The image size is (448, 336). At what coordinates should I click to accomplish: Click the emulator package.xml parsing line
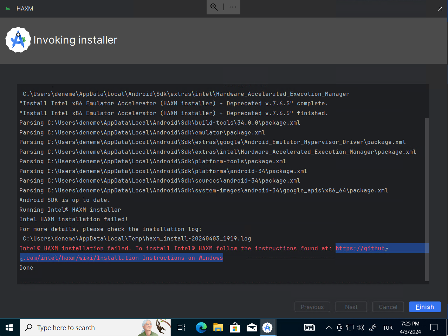(142, 132)
